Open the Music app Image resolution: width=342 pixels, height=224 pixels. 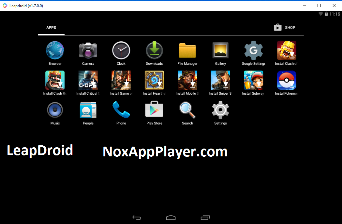[x=55, y=110]
